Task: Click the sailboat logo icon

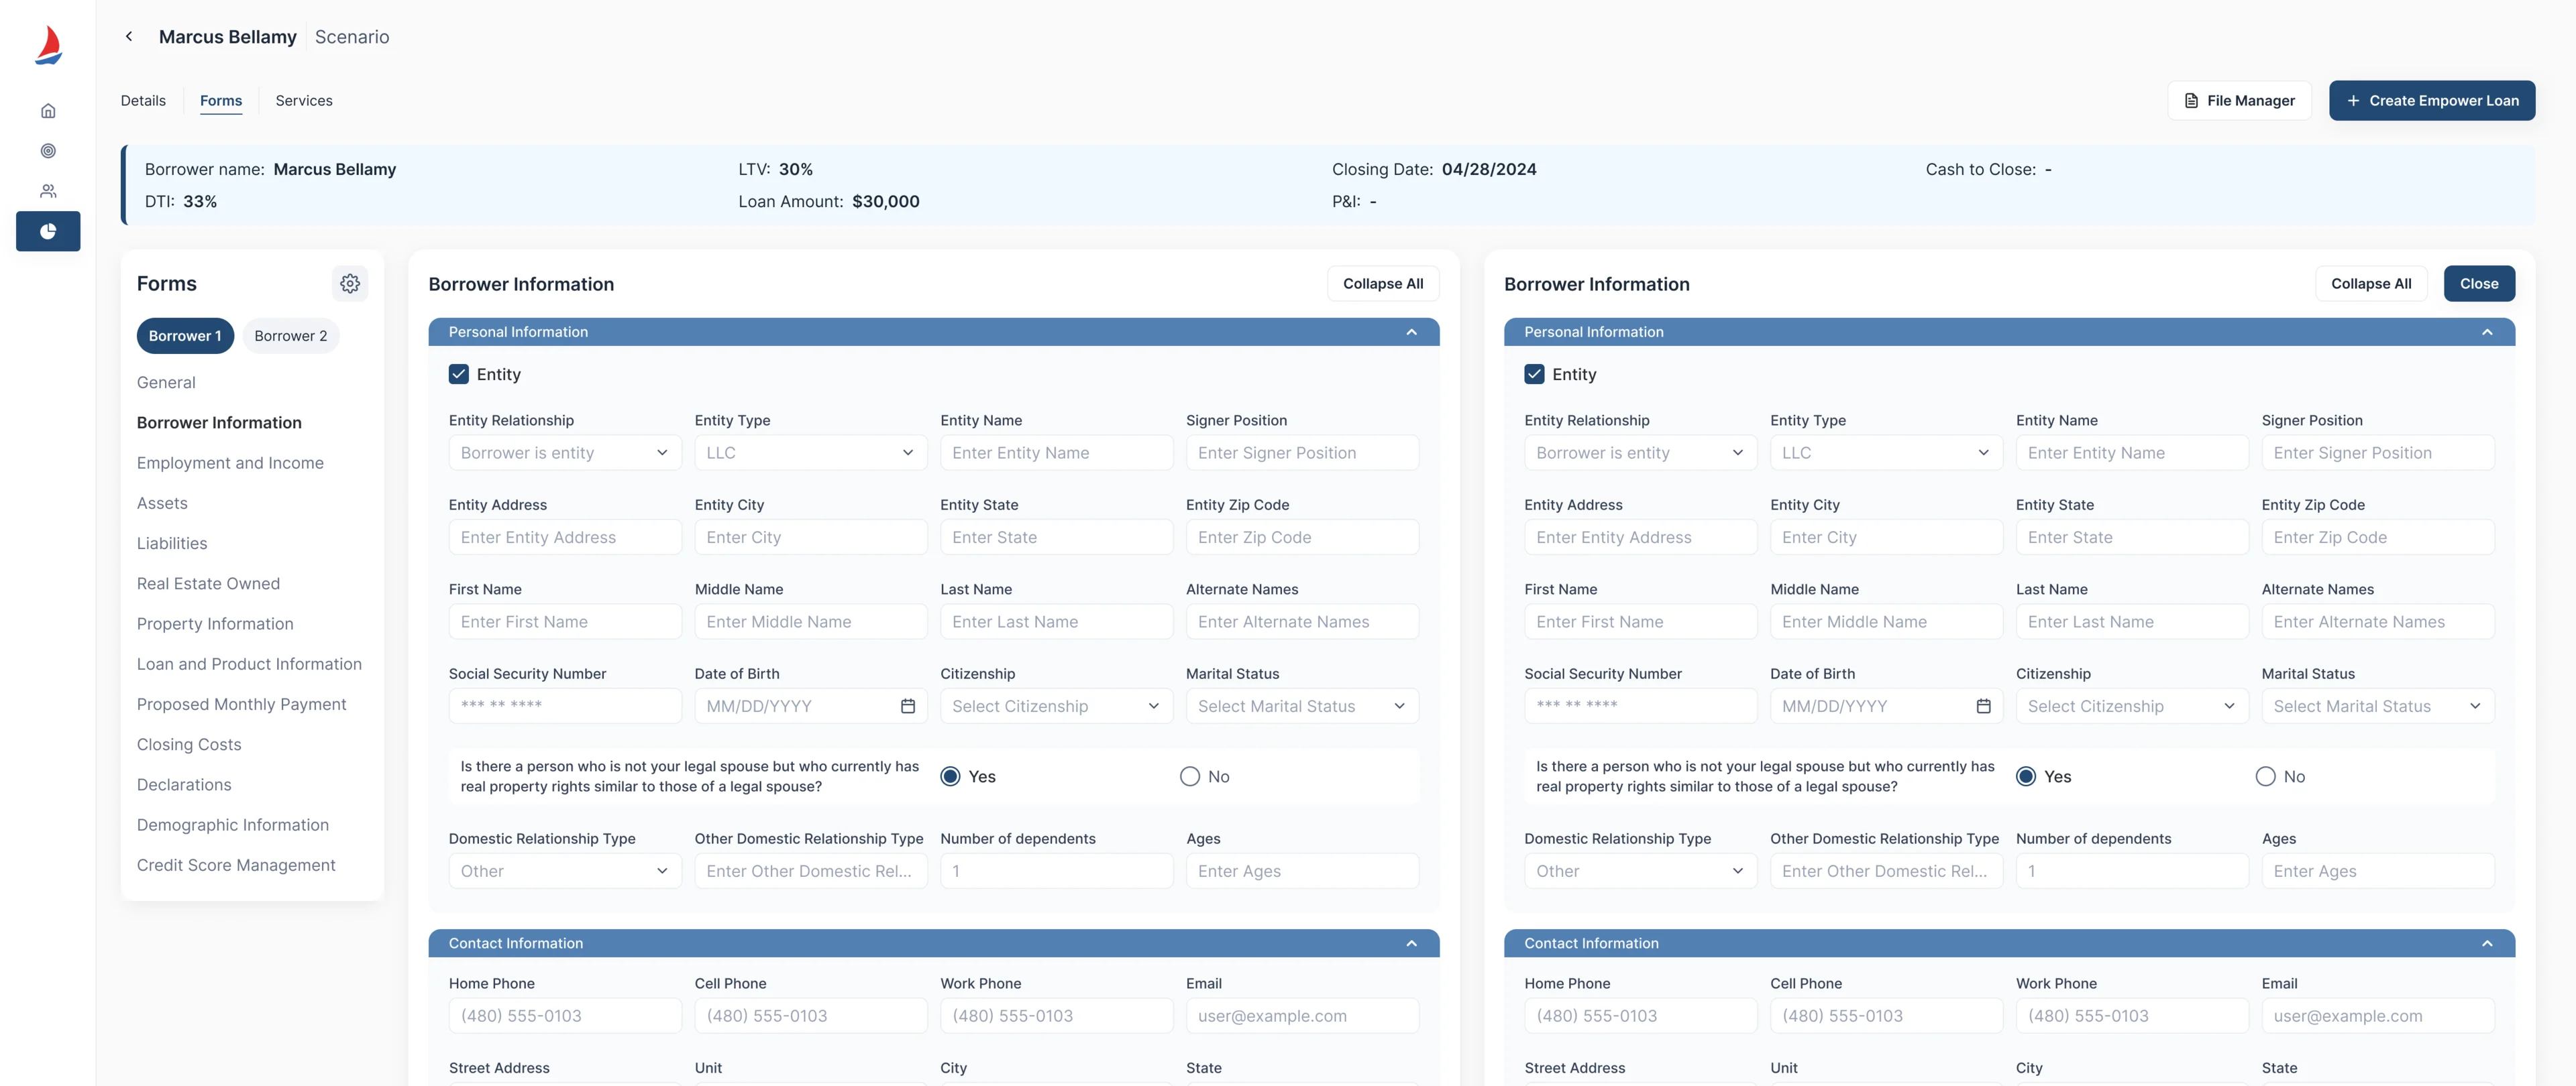Action: (48, 46)
